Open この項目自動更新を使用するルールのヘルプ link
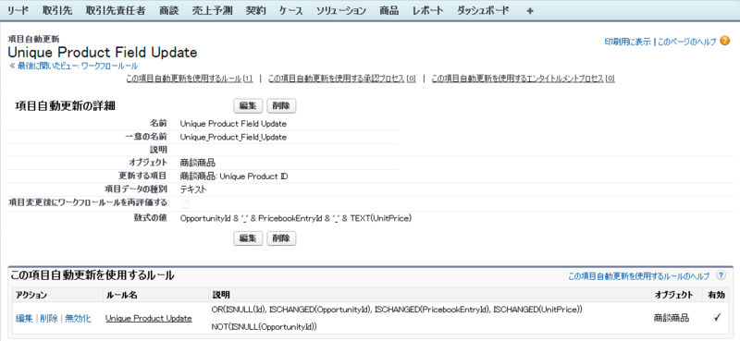Image resolution: width=740 pixels, height=341 pixels. (638, 276)
